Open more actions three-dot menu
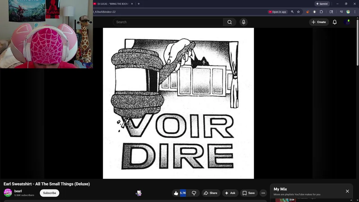 (x=263, y=193)
